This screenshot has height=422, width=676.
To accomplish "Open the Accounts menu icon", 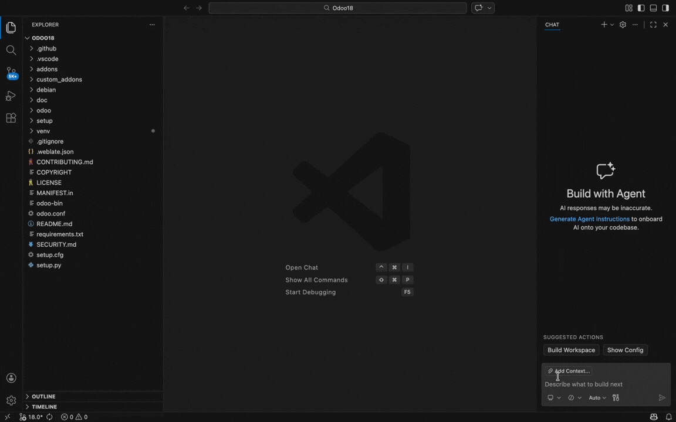I will pos(11,378).
